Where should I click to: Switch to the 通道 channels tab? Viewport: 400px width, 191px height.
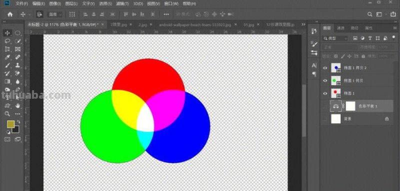(x=340, y=28)
